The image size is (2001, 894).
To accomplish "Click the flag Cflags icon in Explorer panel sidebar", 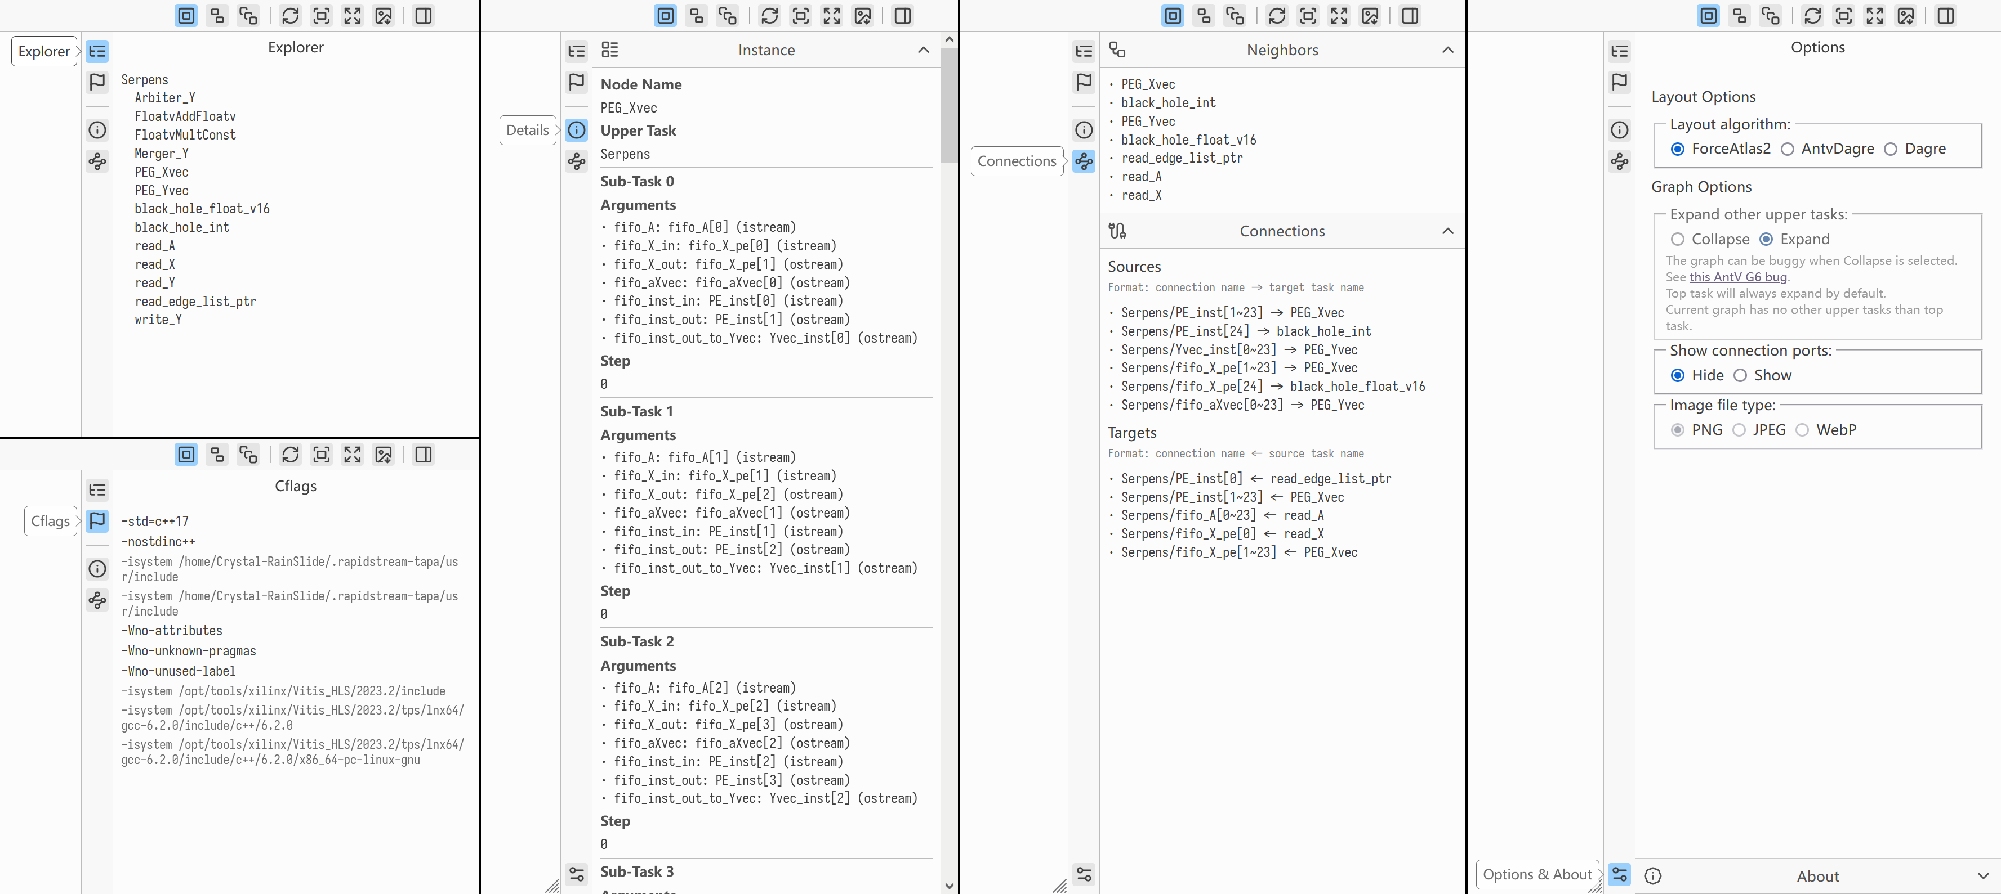I will pyautogui.click(x=97, y=82).
